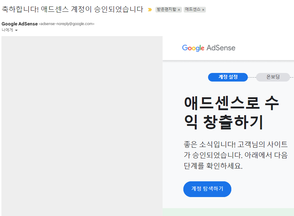Open the 받은편지함 label
The height and width of the screenshot is (216, 294).
pyautogui.click(x=167, y=9)
